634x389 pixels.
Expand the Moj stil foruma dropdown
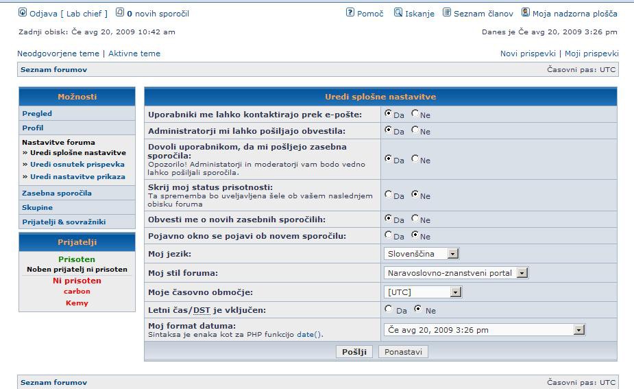(522, 273)
